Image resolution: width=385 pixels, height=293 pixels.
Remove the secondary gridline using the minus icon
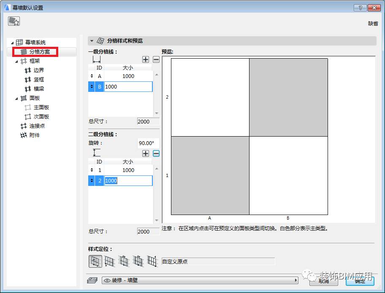point(156,153)
